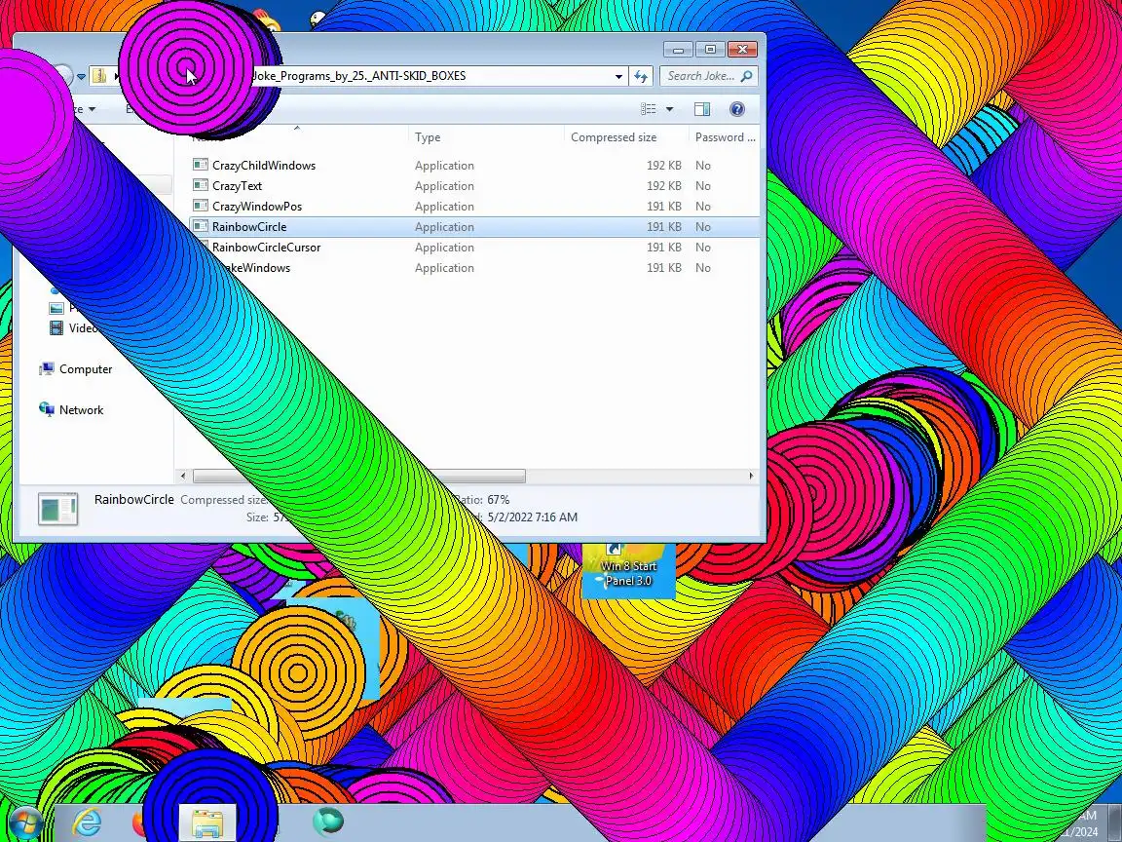Viewport: 1122px width, 842px height.
Task: Click 191 KB size for RainbowCircleCursor
Action: pos(664,247)
